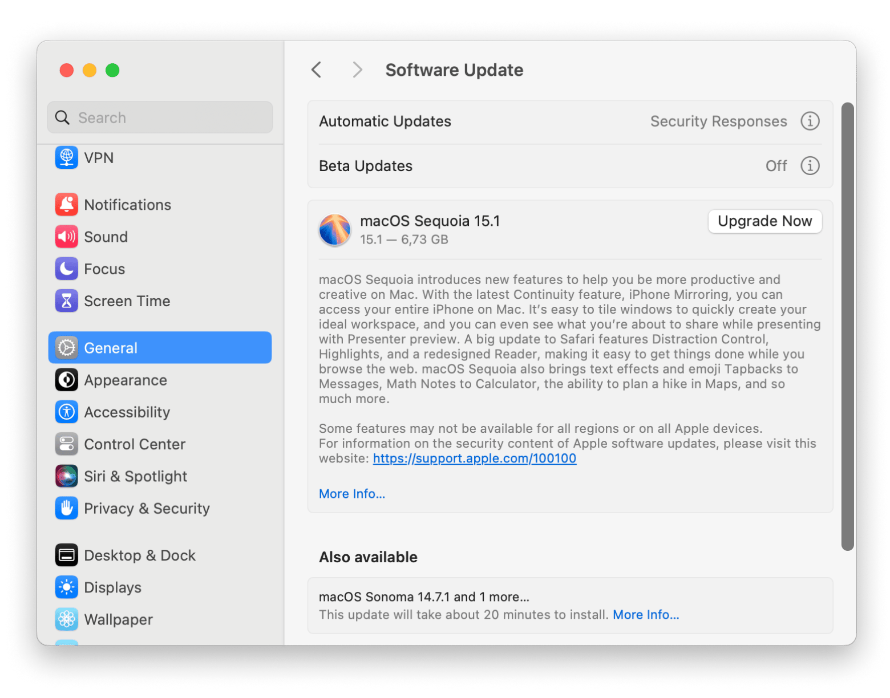The height and width of the screenshot is (698, 890).
Task: Click the Automatic Updates label
Action: click(x=385, y=121)
